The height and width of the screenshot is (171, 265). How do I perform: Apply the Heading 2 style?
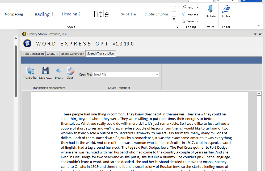pos(71,14)
